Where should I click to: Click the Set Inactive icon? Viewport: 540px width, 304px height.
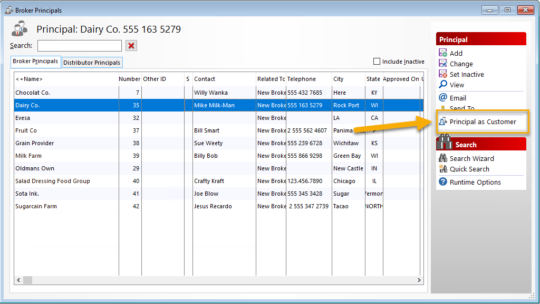click(x=443, y=74)
